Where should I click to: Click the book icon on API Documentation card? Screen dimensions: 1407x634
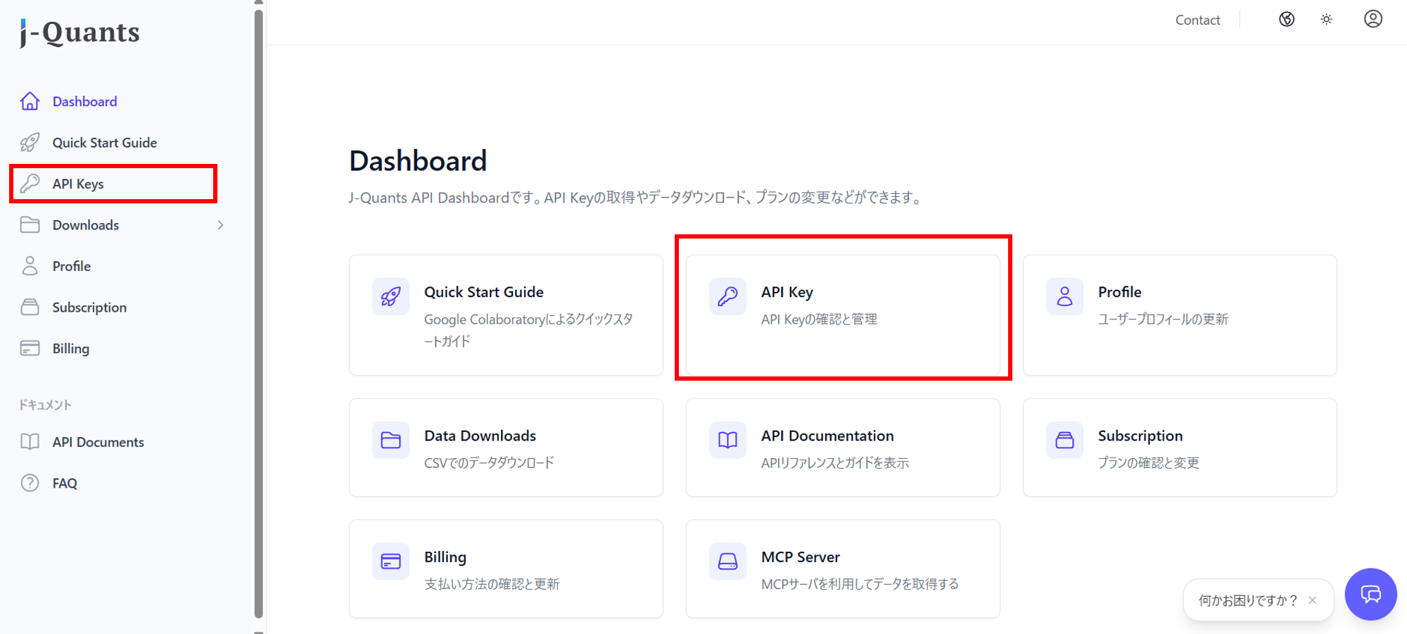(727, 440)
